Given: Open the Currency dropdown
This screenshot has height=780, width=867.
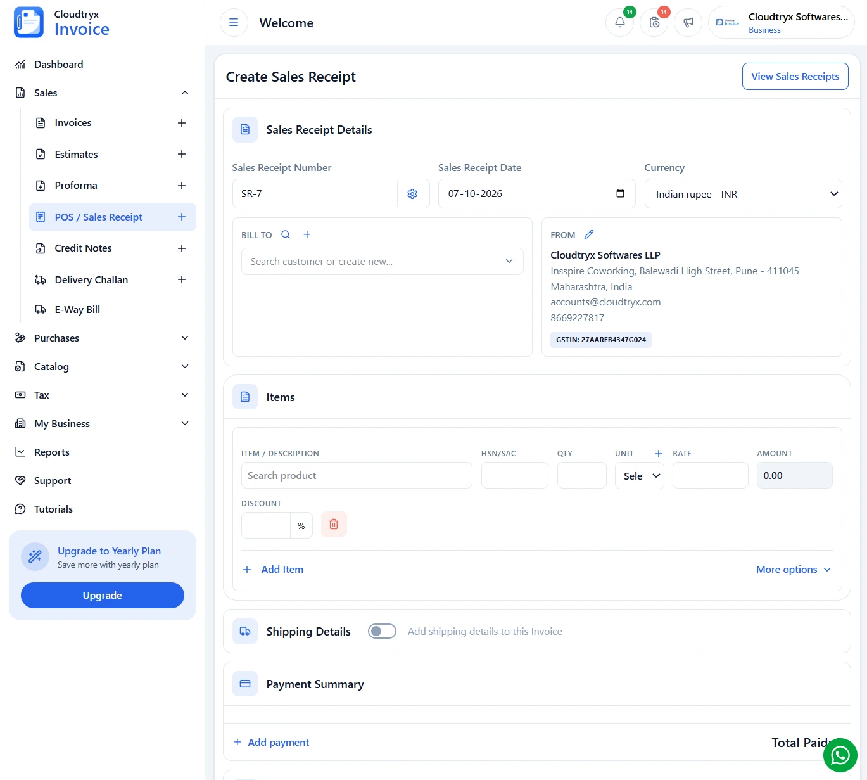Looking at the screenshot, I should [x=743, y=194].
